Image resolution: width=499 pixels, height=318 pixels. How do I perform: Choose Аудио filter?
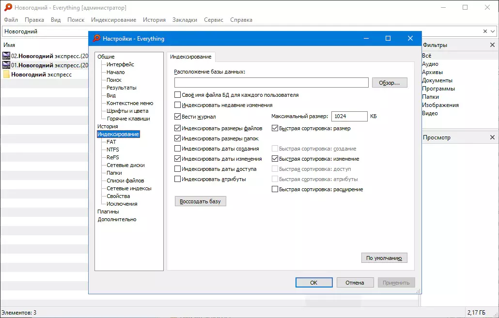[430, 64]
